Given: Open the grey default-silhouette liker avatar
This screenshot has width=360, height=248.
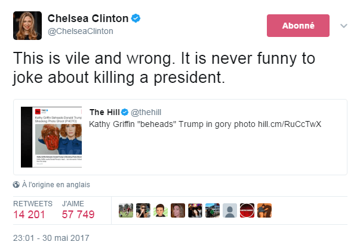Looking at the screenshot, I should (230, 210).
